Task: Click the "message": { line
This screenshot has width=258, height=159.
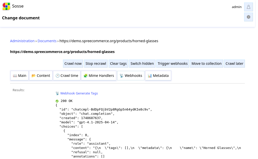Action: pyautogui.click(x=79, y=139)
